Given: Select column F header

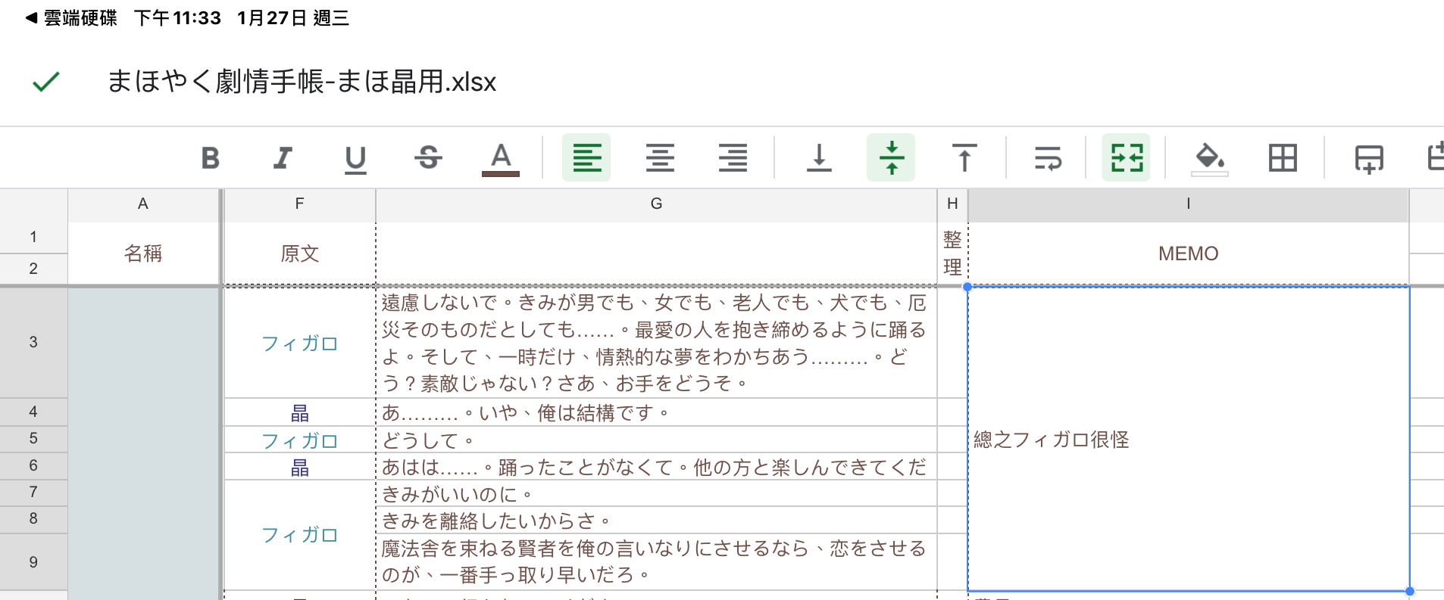Looking at the screenshot, I should click(300, 204).
